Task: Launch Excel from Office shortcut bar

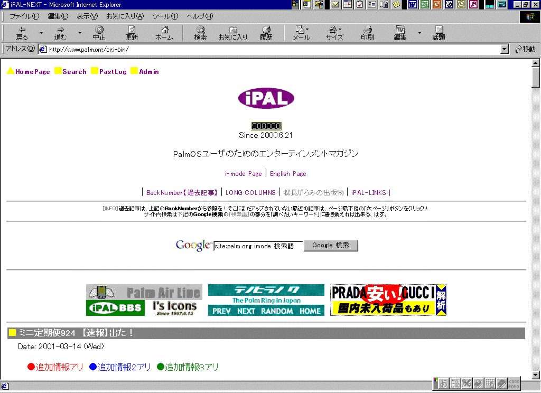Action: (425, 4)
